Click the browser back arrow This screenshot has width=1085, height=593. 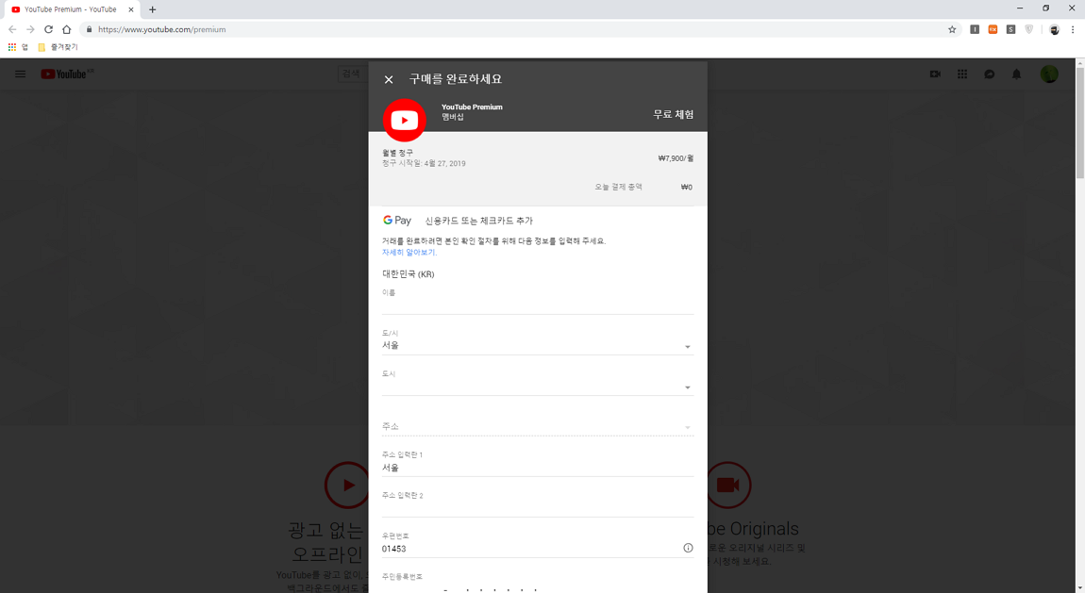pyautogui.click(x=12, y=30)
